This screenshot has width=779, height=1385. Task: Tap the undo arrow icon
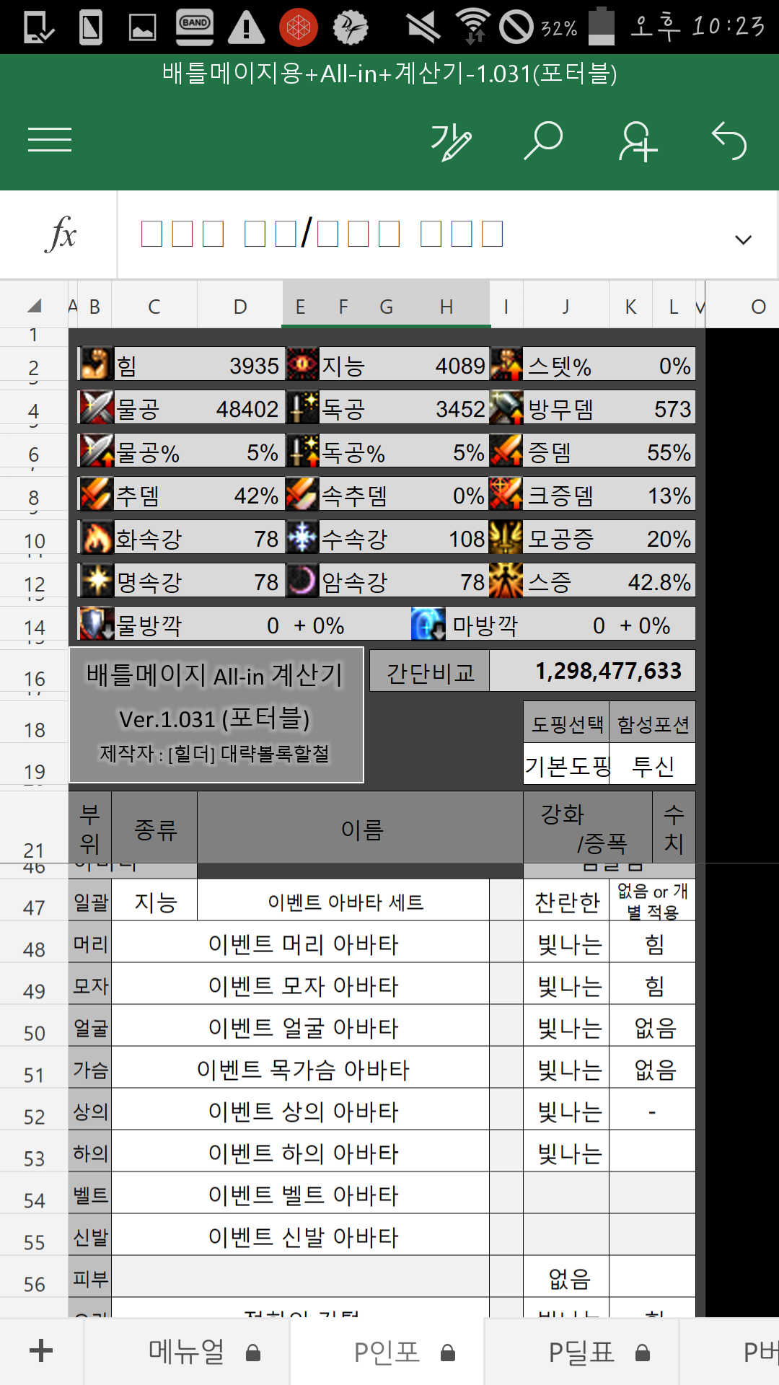point(729,141)
